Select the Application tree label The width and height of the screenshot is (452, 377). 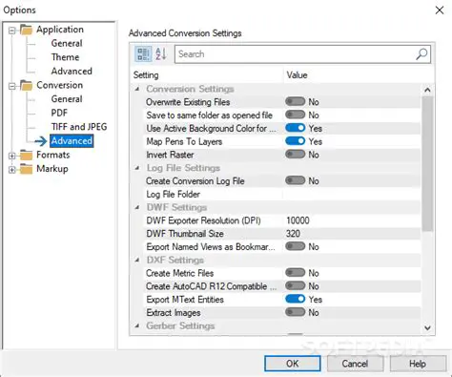pos(60,30)
